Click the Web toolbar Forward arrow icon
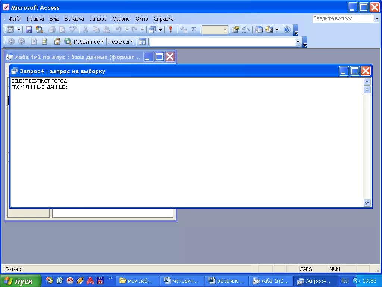382x287 pixels. [21, 42]
